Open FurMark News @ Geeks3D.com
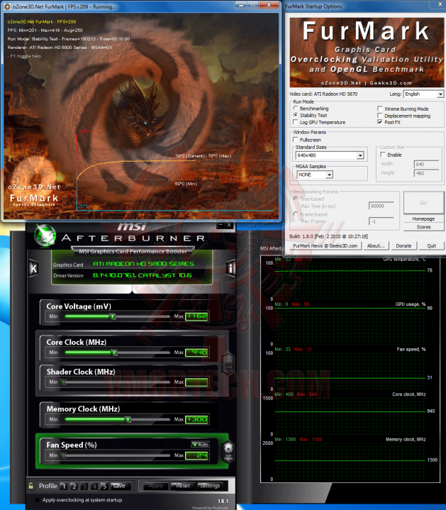 325,246
